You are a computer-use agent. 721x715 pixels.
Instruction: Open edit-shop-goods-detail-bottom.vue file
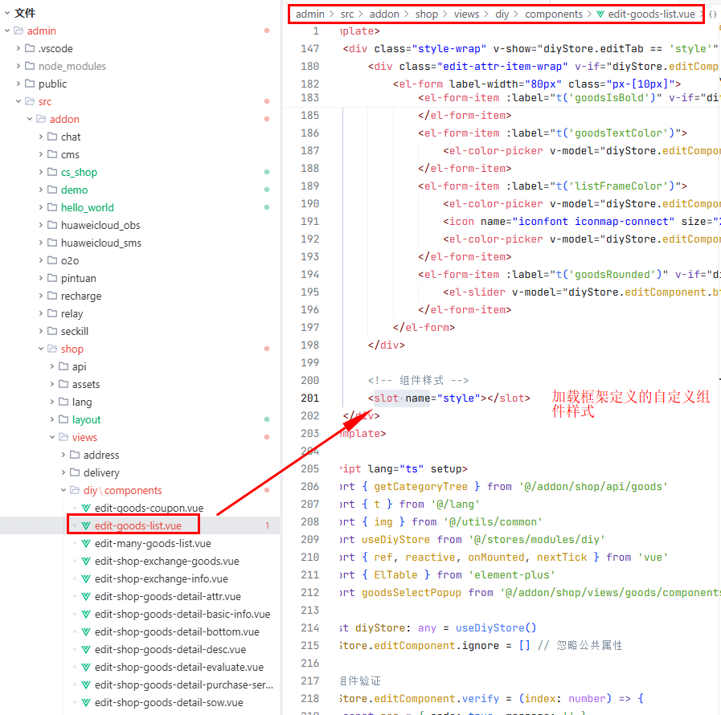click(177, 631)
